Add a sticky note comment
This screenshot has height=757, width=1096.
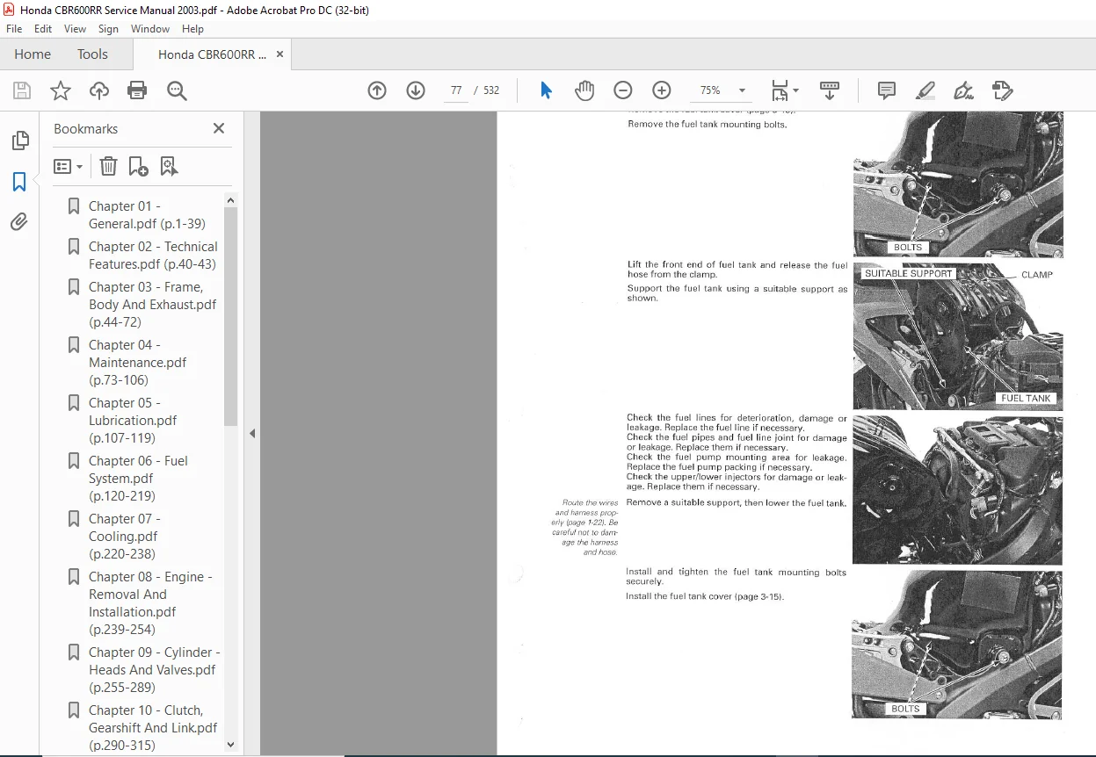pos(887,90)
